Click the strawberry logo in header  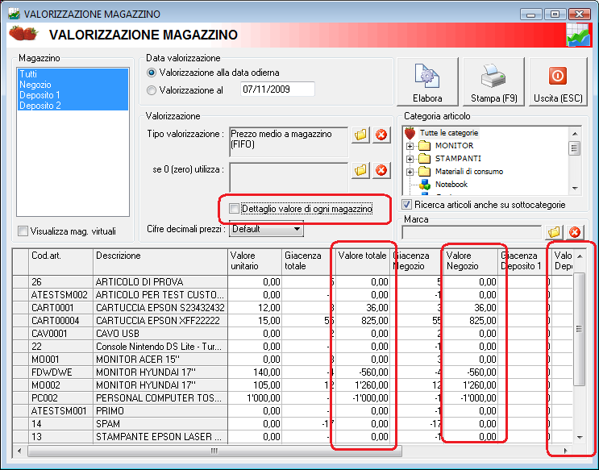[x=23, y=34]
